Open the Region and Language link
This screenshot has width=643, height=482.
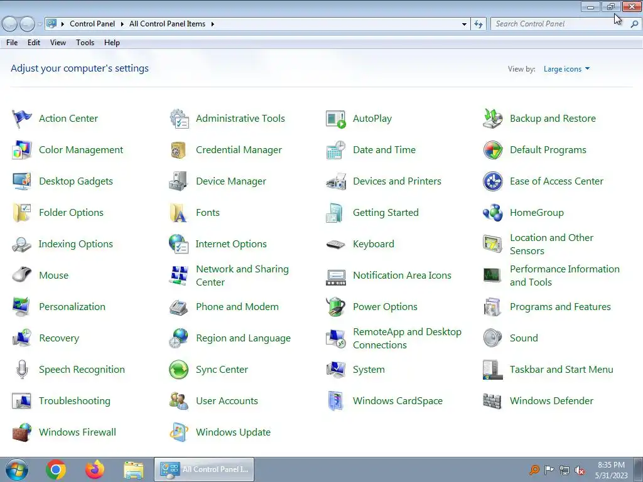(243, 338)
